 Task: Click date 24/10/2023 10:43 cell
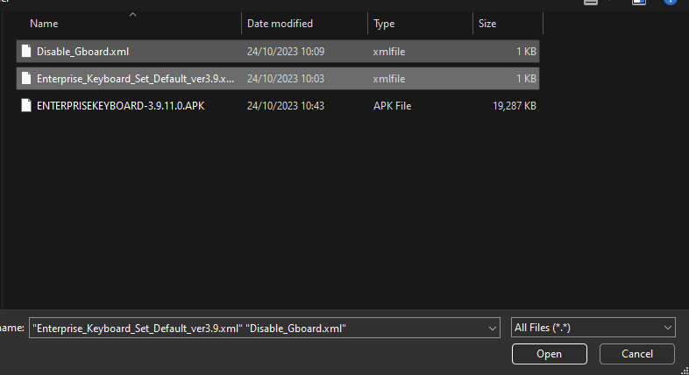[x=286, y=106]
